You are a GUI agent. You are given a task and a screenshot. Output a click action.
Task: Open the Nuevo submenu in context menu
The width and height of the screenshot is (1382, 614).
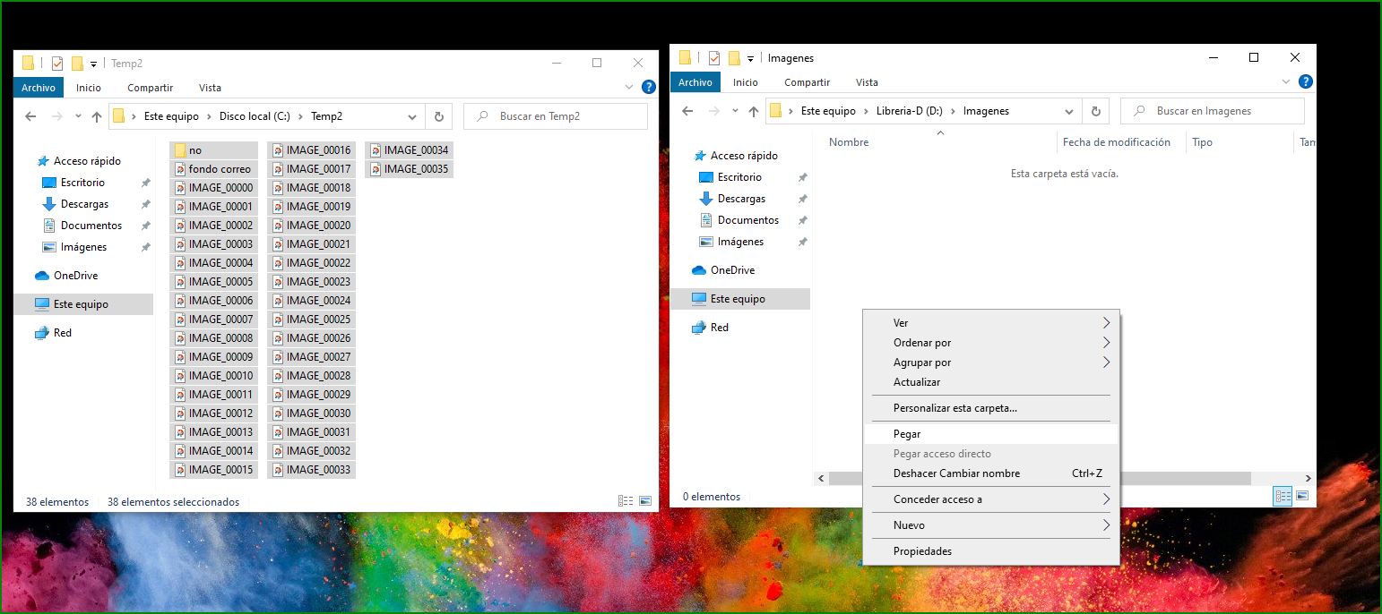[990, 525]
